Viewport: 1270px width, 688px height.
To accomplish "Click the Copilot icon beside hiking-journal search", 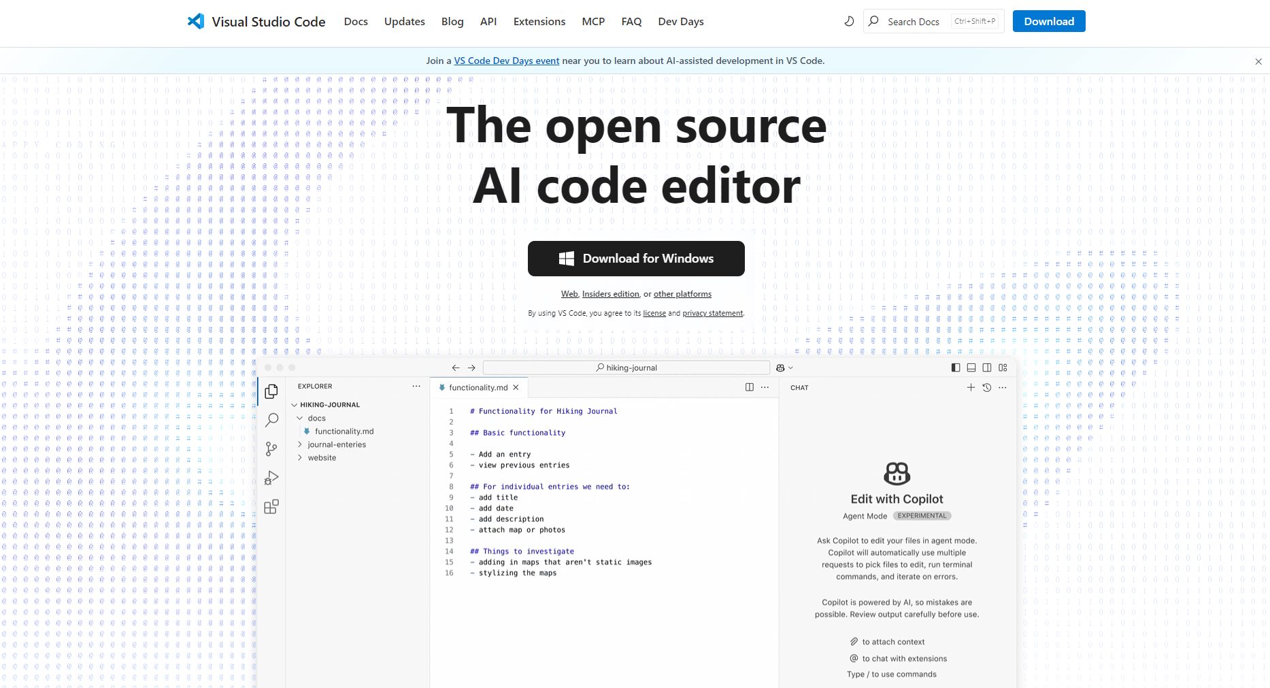I will (780, 367).
